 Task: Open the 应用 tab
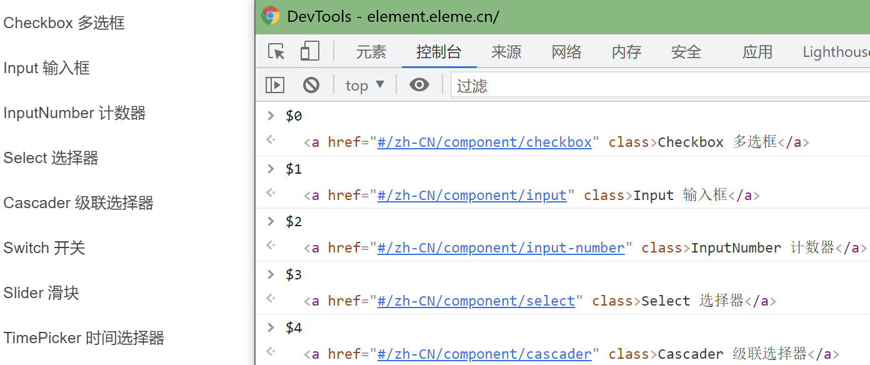(x=757, y=52)
